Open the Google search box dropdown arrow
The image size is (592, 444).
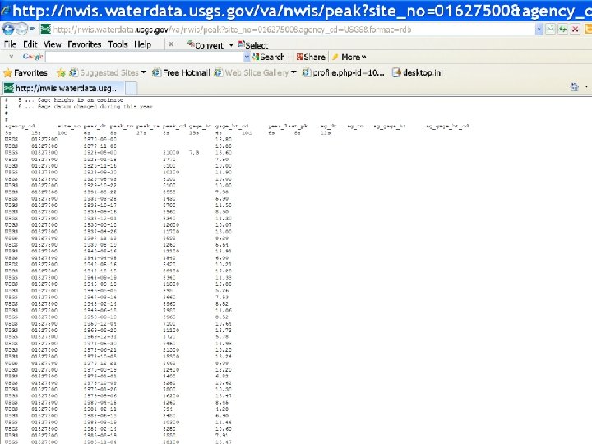(x=247, y=57)
